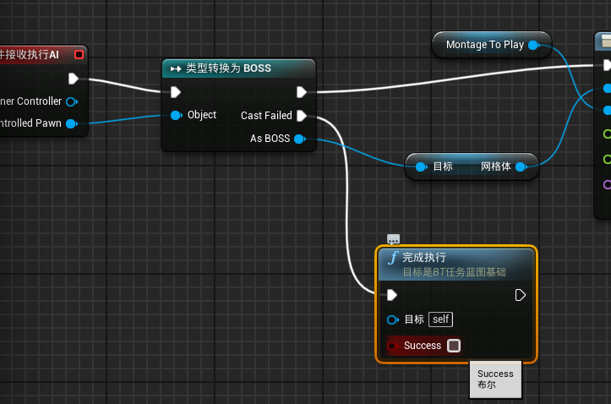Click the Success 布尔 tooltip
Image resolution: width=611 pixels, height=404 pixels.
pos(495,379)
